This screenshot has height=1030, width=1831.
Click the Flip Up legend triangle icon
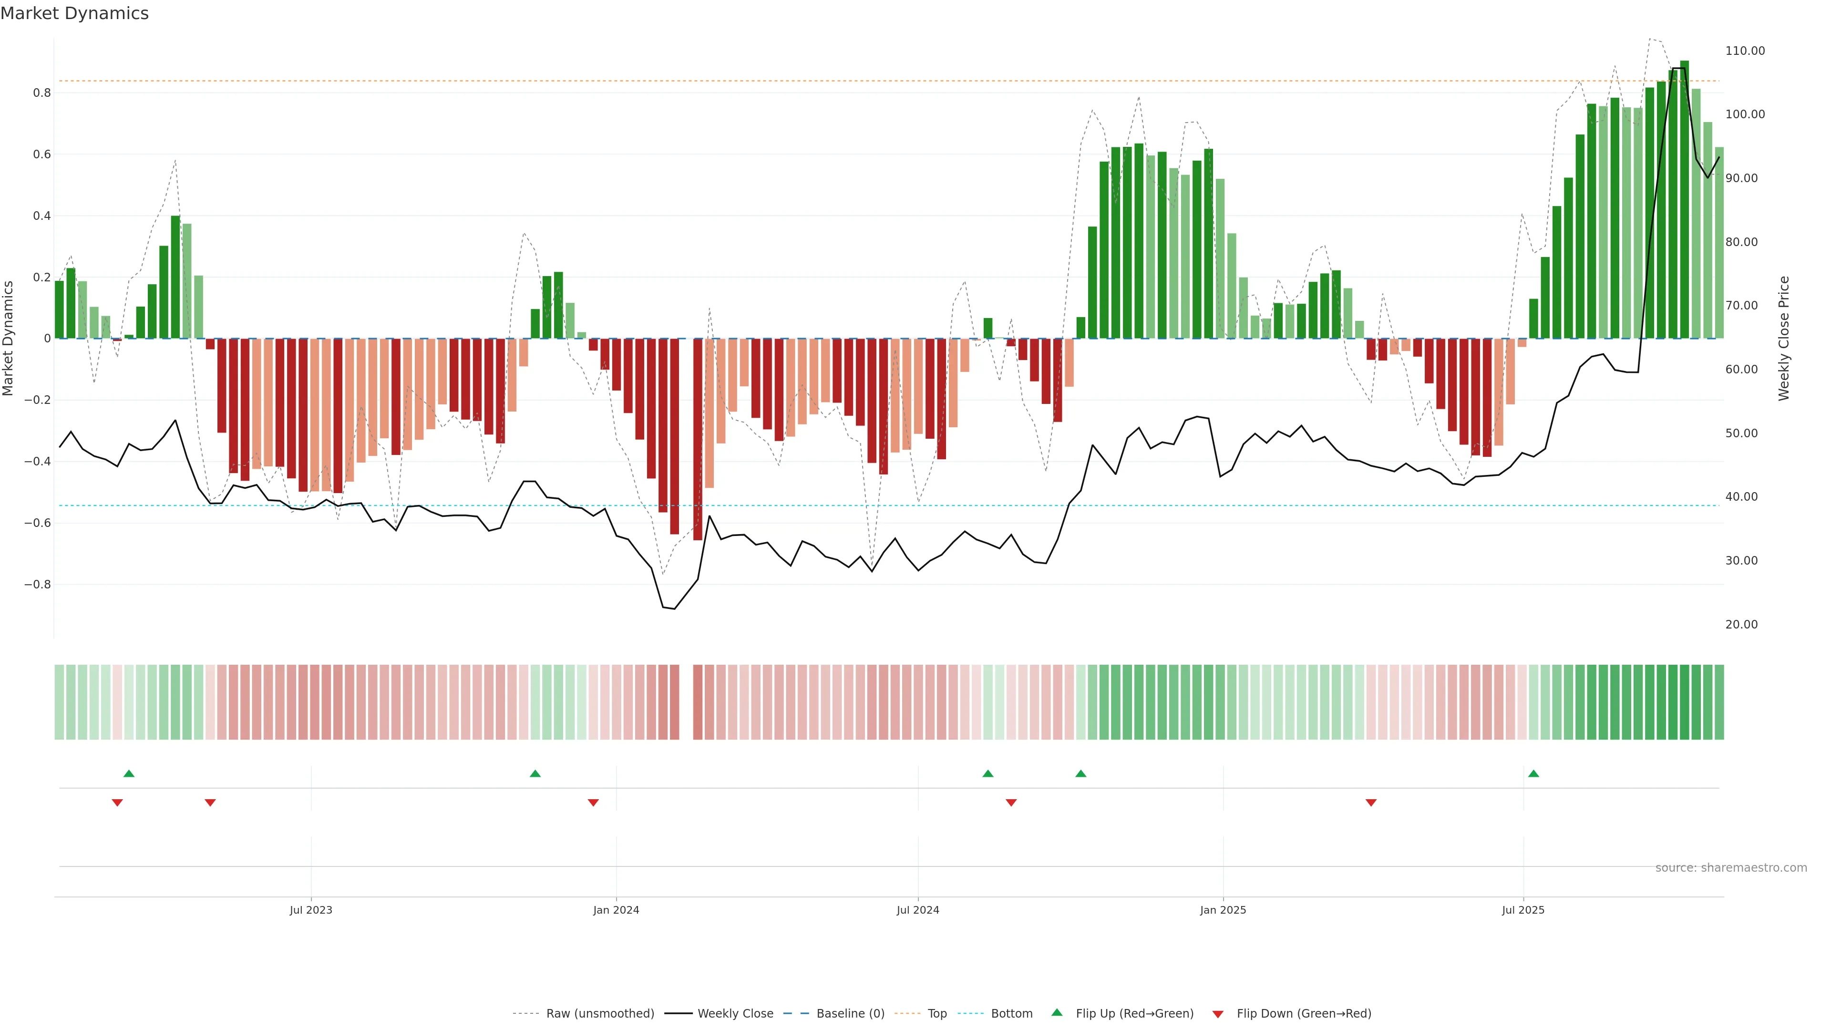1057,1012
